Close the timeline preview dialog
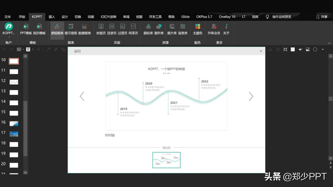Screen dimensions: 333x187 pyautogui.click(x=261, y=51)
